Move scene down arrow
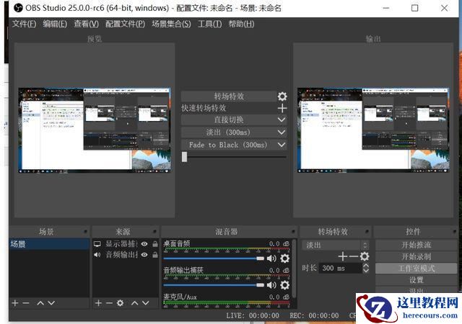Screen dimensions: 462x324 [x=51, y=303]
